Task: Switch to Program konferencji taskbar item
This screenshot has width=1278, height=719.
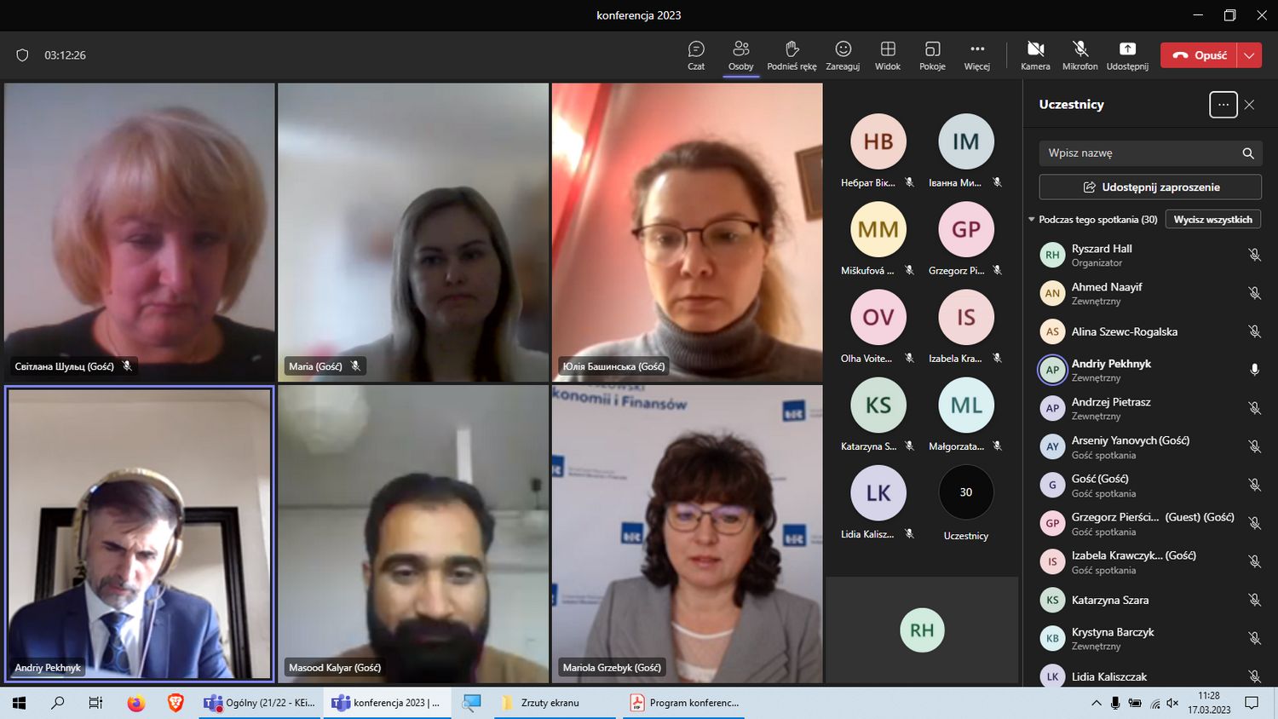Action: click(684, 703)
